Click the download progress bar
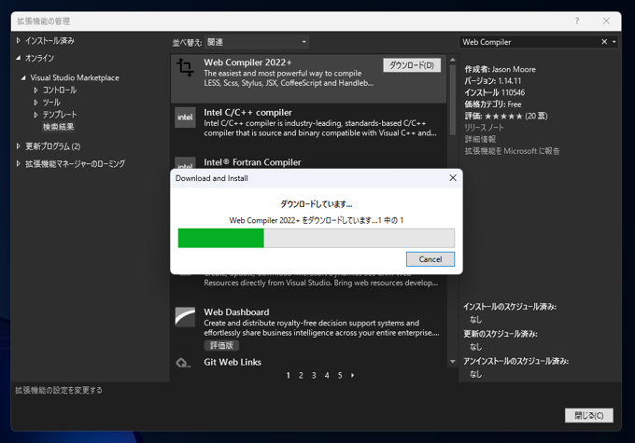 point(317,238)
